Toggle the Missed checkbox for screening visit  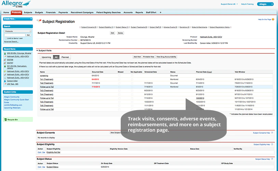click(x=119, y=76)
